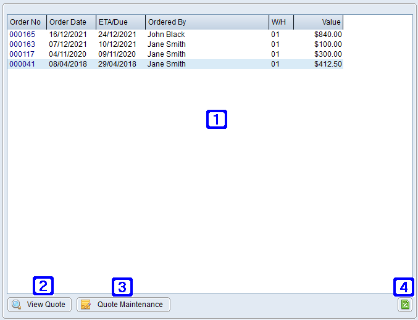
Task: Sort by the Order No column header
Action: (27, 22)
